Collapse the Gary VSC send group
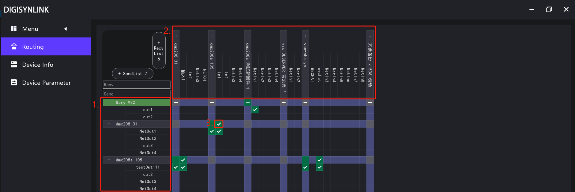Image resolution: width=575 pixels, height=192 pixels. tap(109, 102)
